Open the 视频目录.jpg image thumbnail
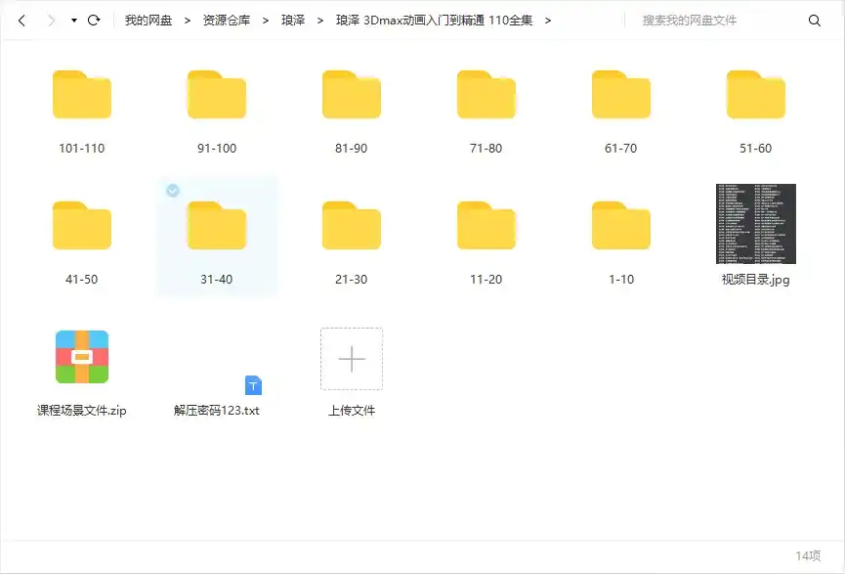This screenshot has width=845, height=574. tap(754, 224)
